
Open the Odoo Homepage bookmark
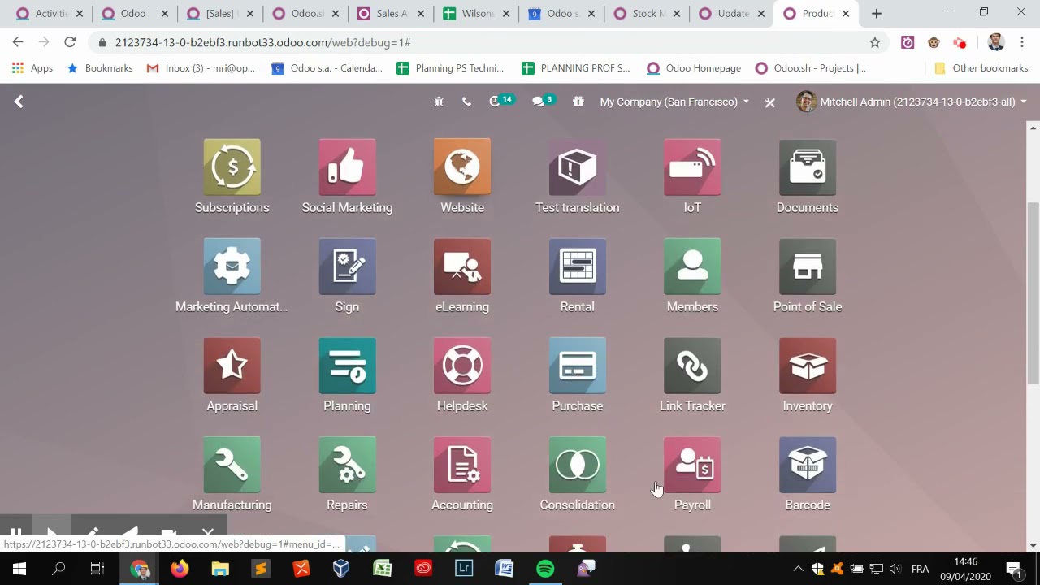(694, 68)
